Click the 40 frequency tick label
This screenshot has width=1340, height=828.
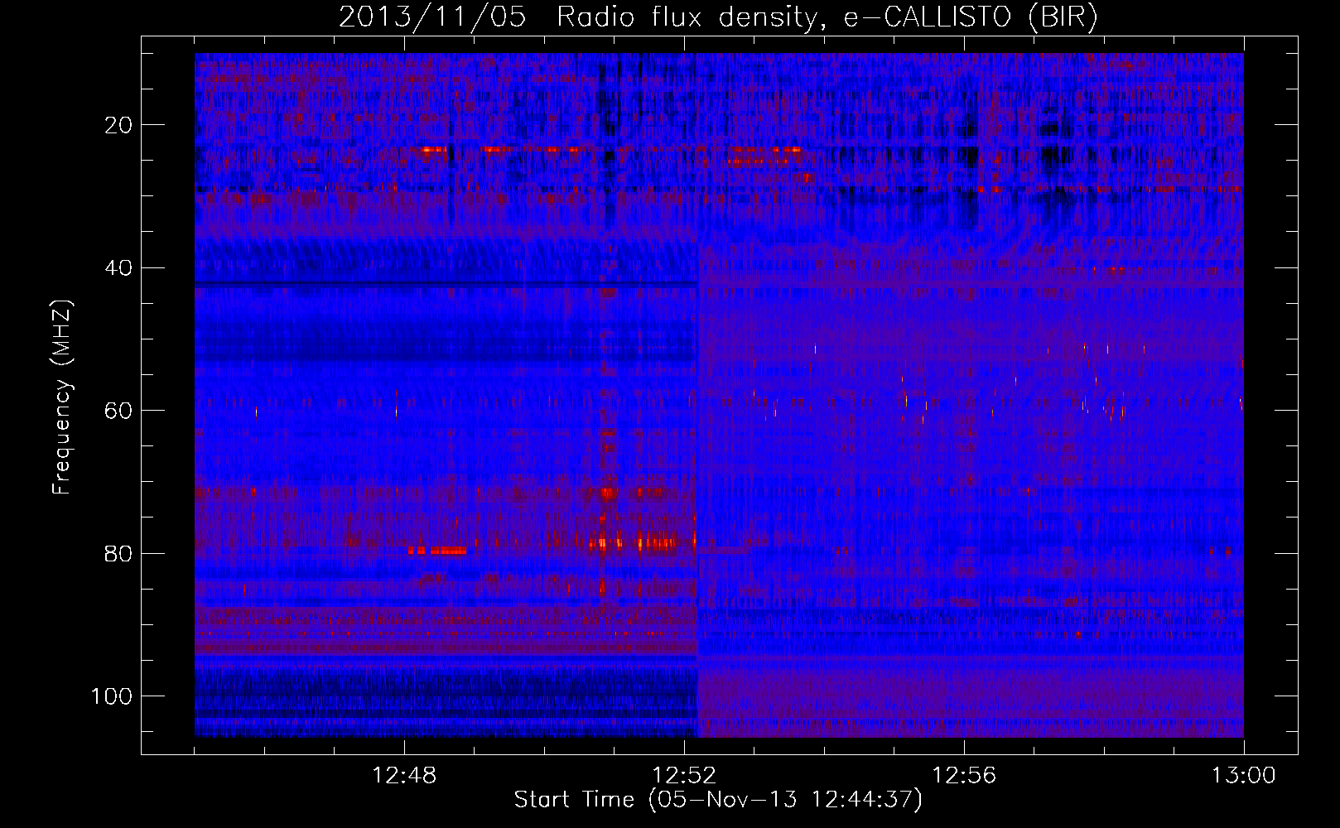(119, 268)
